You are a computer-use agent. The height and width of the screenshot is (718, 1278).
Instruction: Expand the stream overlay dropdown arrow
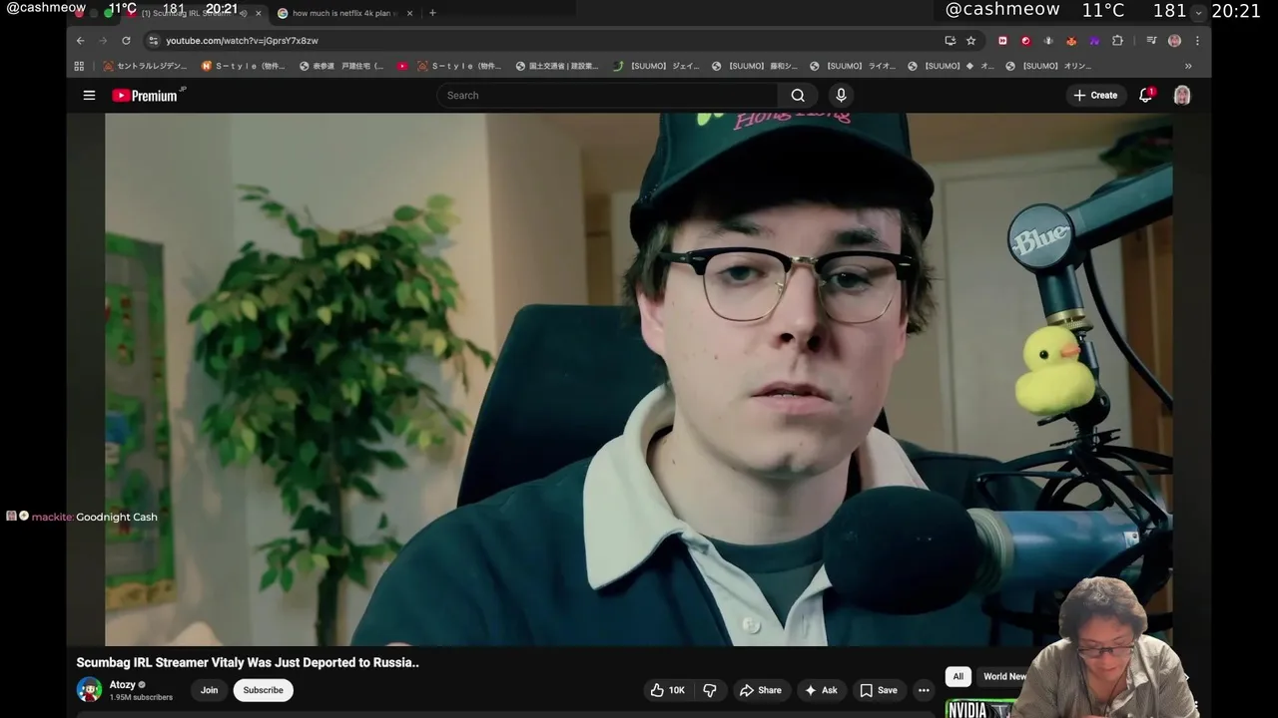point(1199,12)
